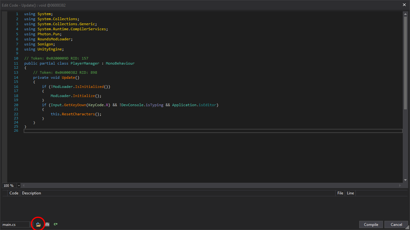Click the File column header
Screen dimensions: 410x230
click(340, 193)
